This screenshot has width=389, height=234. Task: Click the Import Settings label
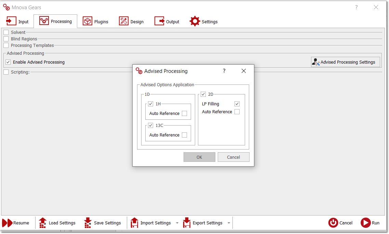[x=156, y=223]
